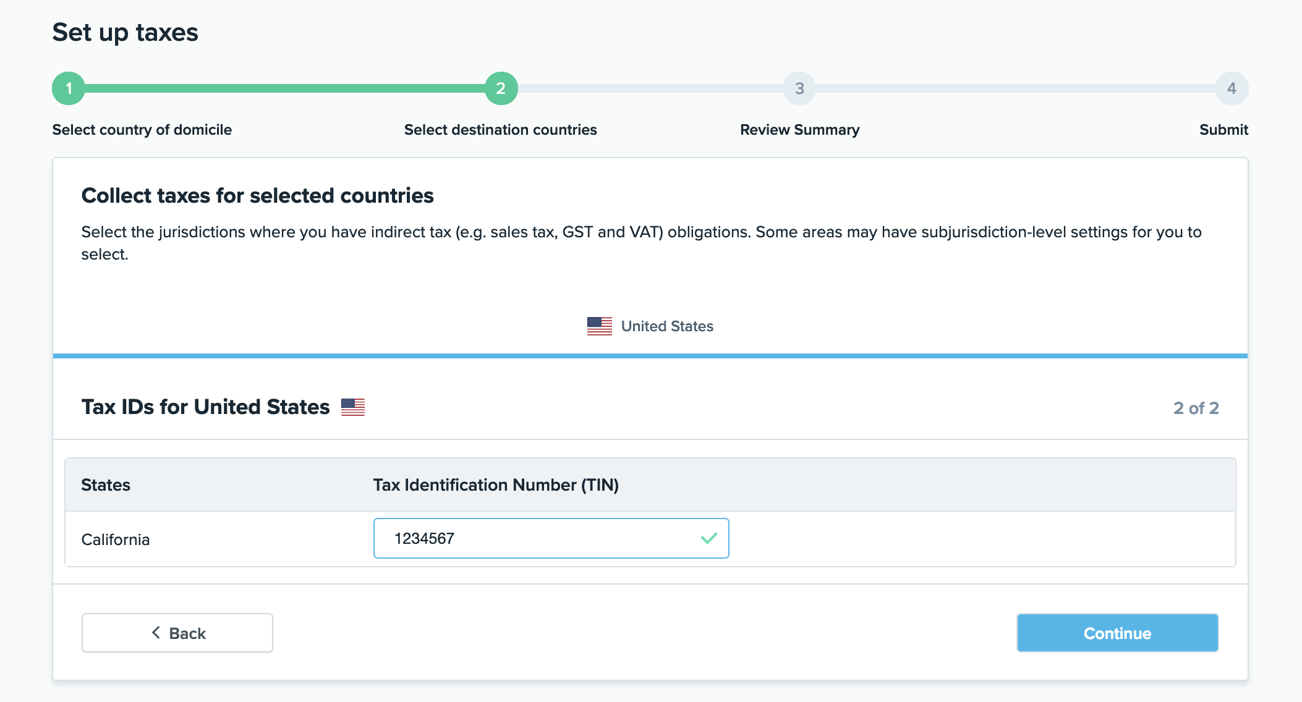1302x702 pixels.
Task: Click the US flag in country tab
Action: pos(599,326)
